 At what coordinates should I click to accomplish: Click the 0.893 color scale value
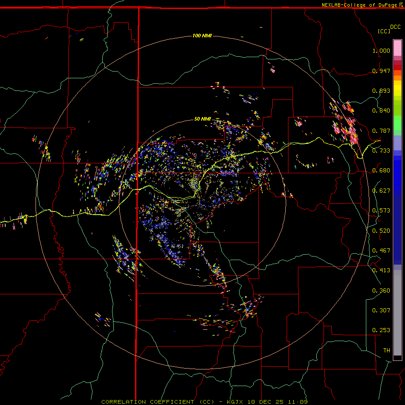point(381,90)
